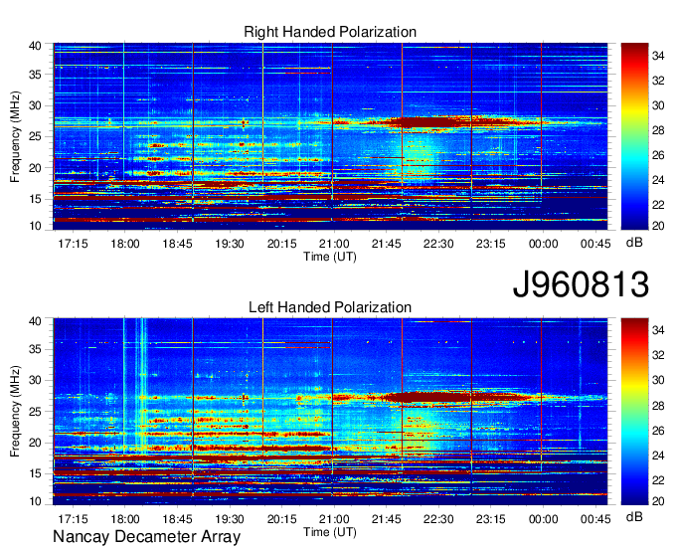Image resolution: width=676 pixels, height=549 pixels.
Task: Click the dB unit label of Right Handed scale
Action: [634, 243]
